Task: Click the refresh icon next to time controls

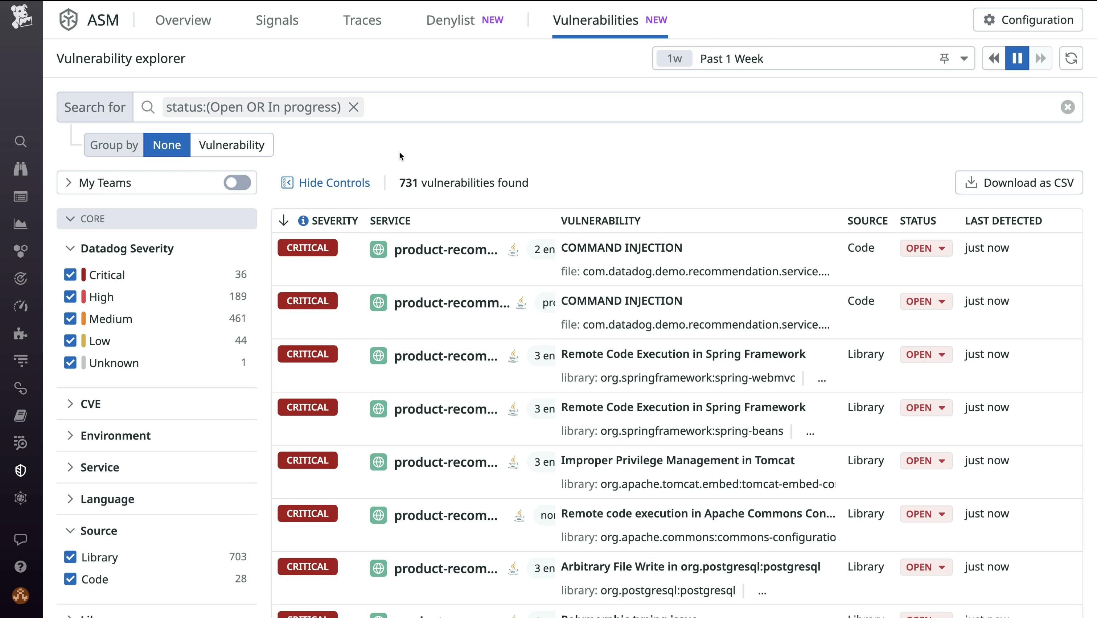Action: (x=1072, y=58)
